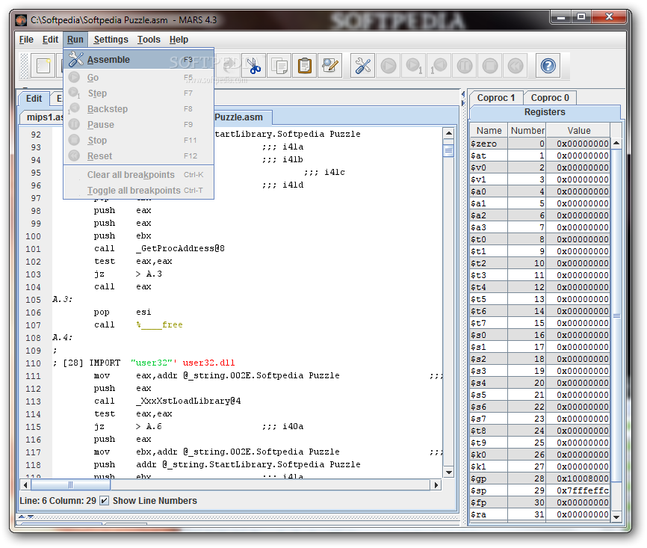The image size is (647, 548).
Task: Click the Name column header
Action: 489,131
